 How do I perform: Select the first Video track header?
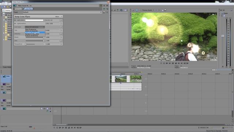click(x=6, y=79)
